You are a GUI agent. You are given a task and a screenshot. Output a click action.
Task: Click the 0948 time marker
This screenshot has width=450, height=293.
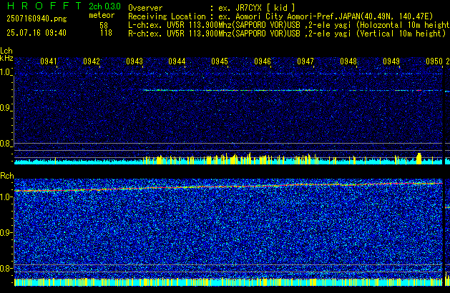click(348, 61)
